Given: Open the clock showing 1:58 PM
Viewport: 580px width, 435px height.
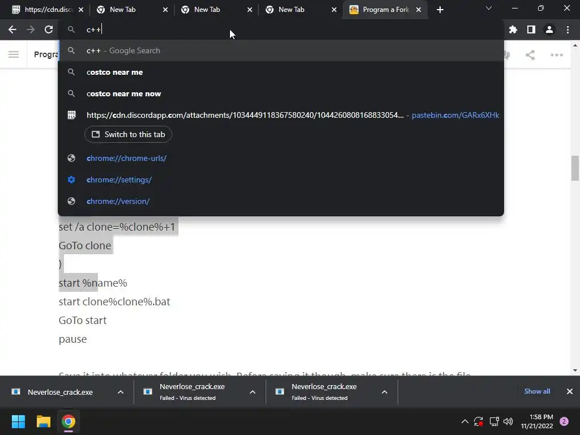Looking at the screenshot, I should point(537,421).
